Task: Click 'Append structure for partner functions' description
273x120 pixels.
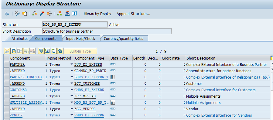Action: tap(219, 71)
